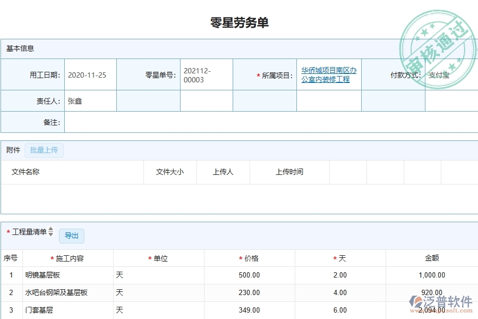This screenshot has width=478, height=319.
Task: Click the 附件 section header
Action: tap(13, 150)
